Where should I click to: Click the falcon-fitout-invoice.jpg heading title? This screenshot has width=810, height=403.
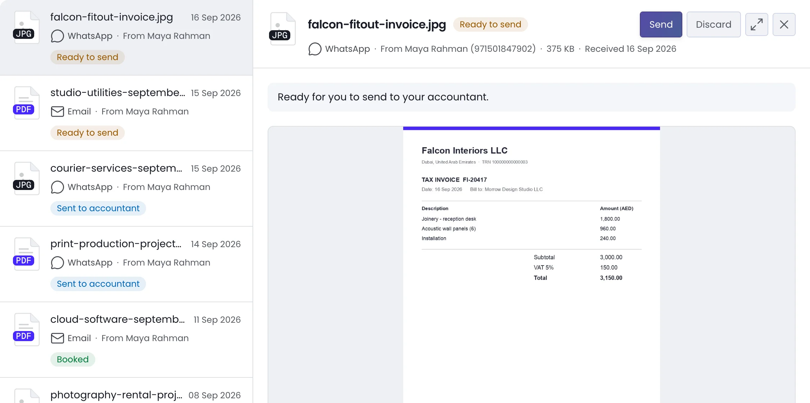[377, 24]
